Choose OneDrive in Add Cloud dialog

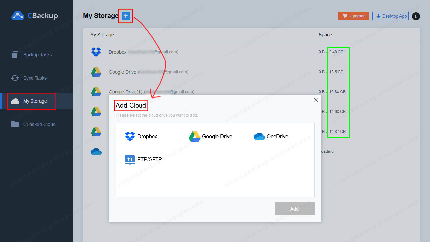click(271, 136)
